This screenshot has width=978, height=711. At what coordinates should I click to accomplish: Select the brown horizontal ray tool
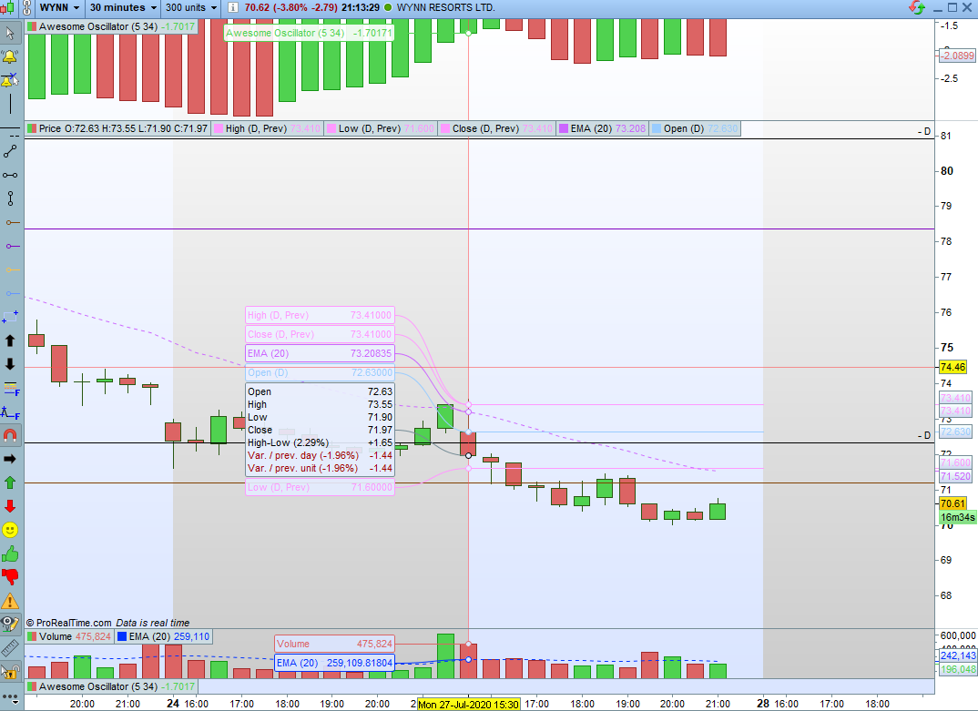[11, 223]
